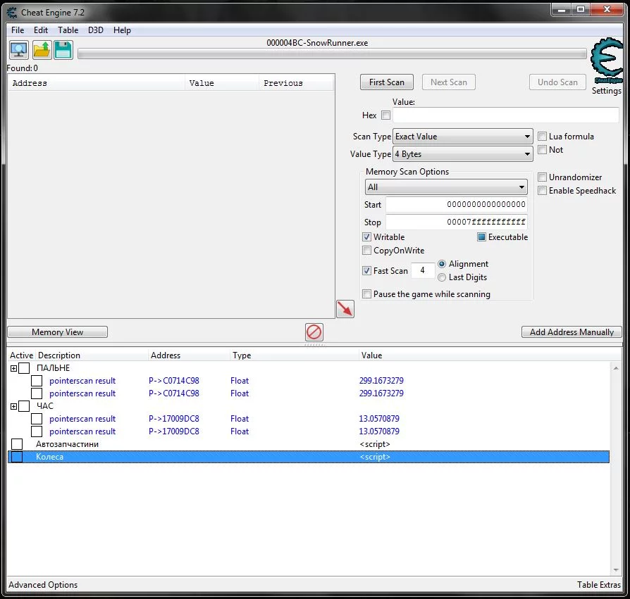Viewport: 630px width, 599px height.
Task: Click the Next Scan button
Action: (449, 82)
